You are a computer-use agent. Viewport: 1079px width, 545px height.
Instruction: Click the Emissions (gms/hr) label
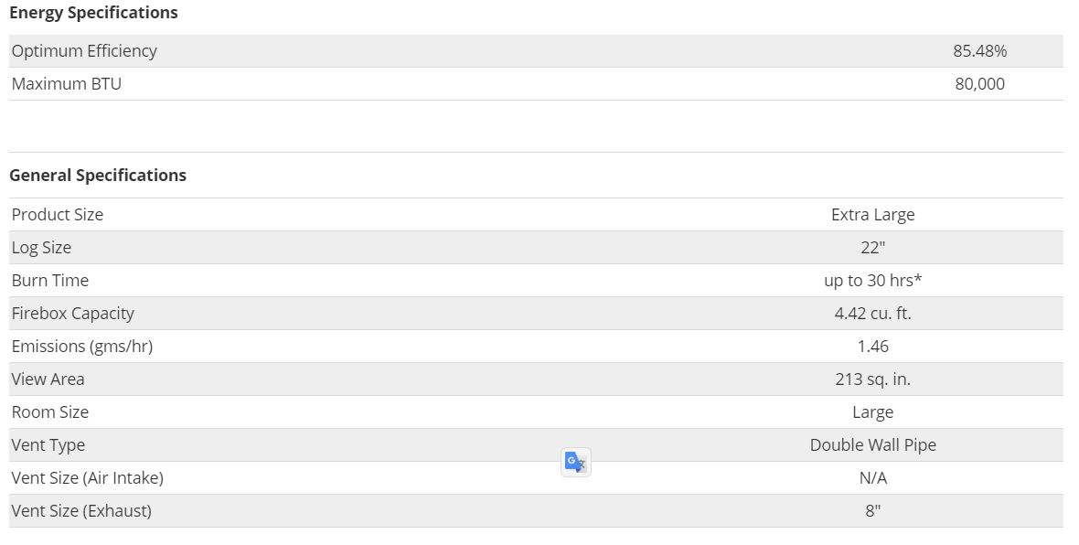click(x=82, y=347)
